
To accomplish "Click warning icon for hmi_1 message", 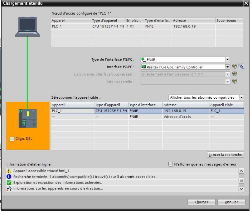I will pos(9,171).
